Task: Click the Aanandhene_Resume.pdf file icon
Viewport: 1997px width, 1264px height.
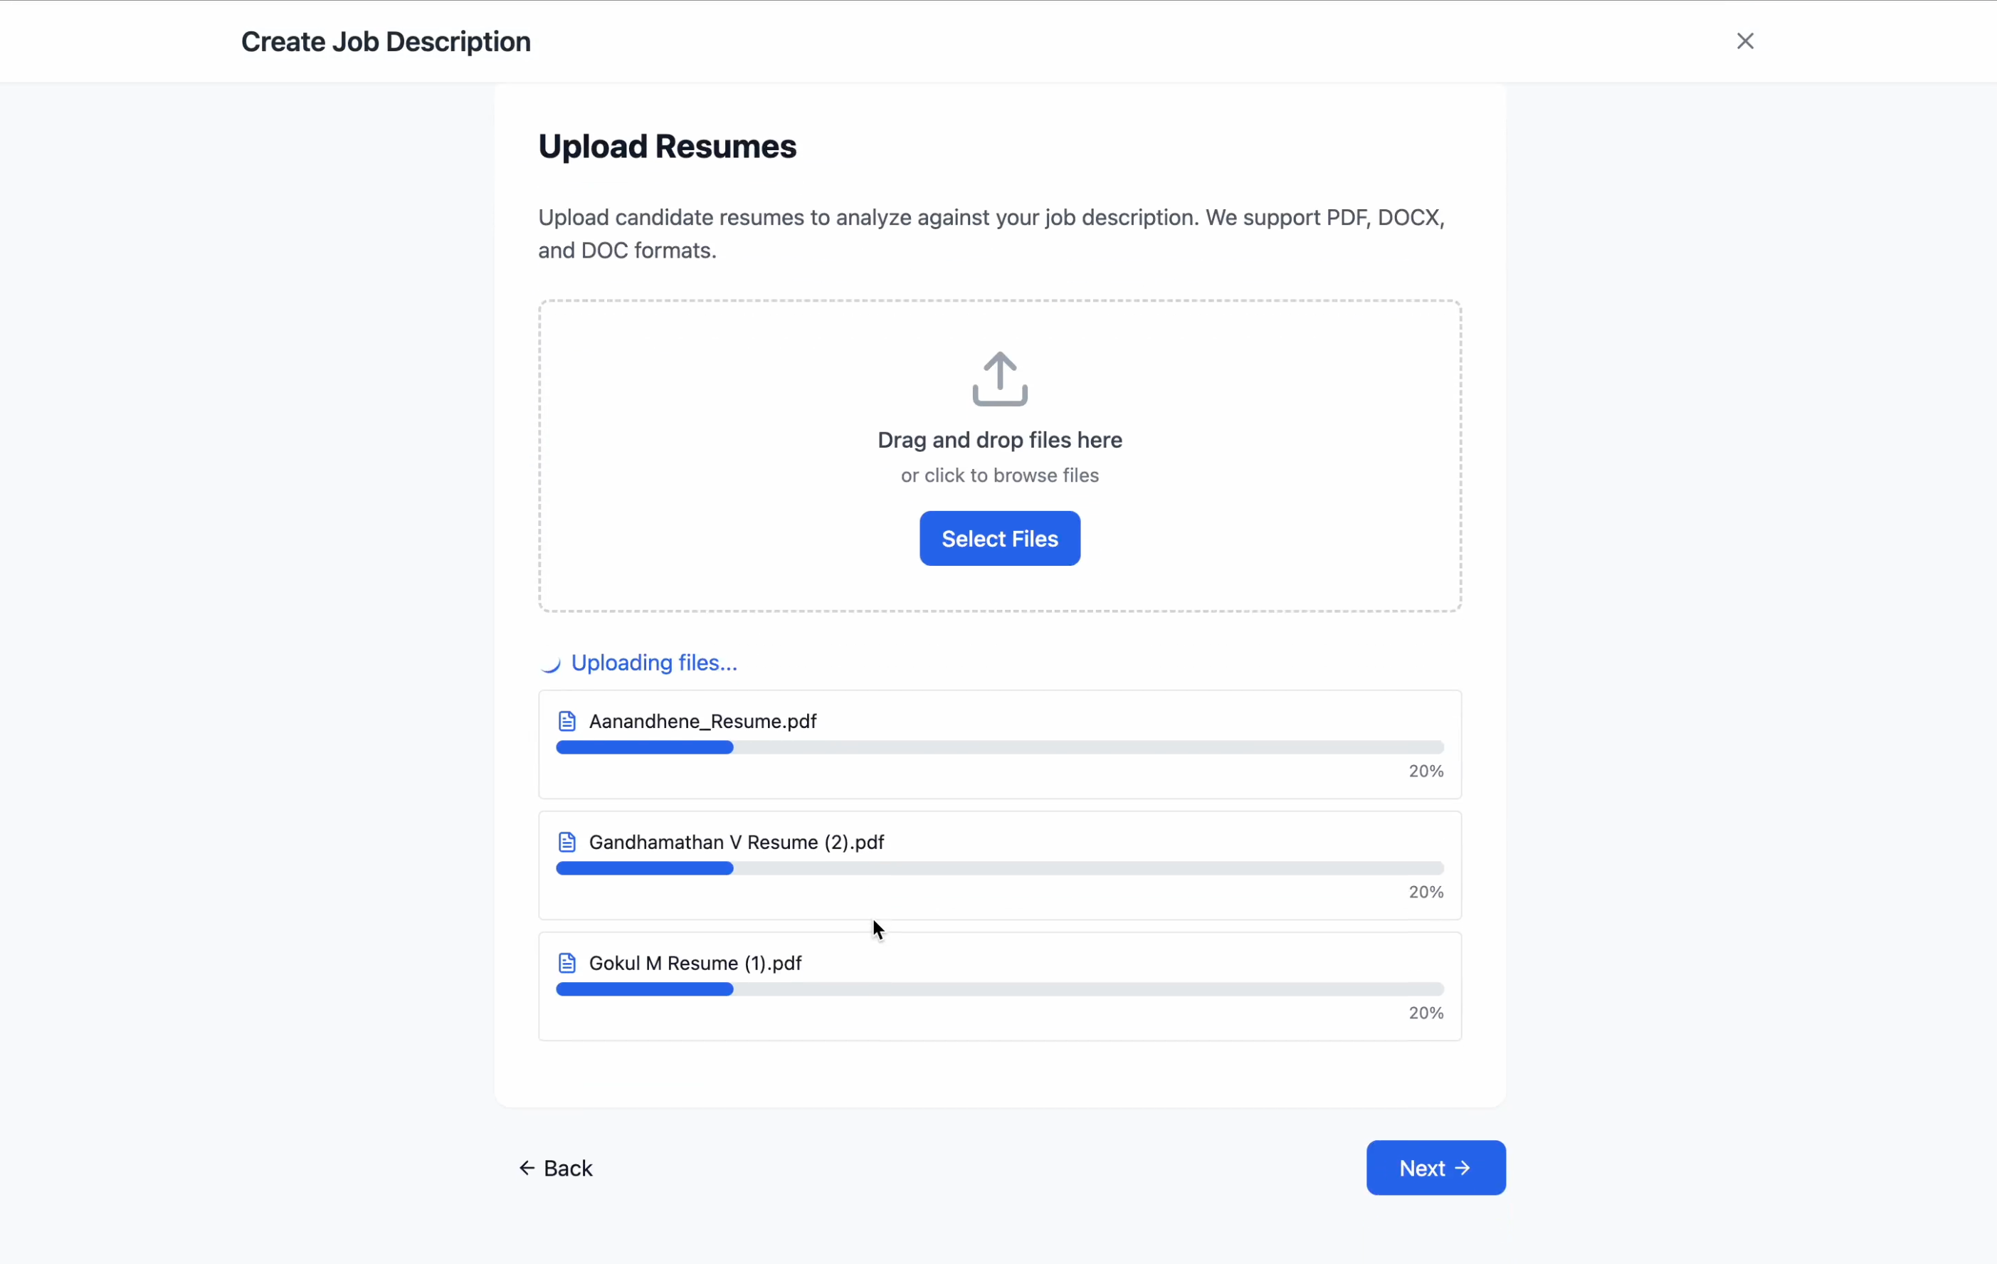Action: click(567, 721)
